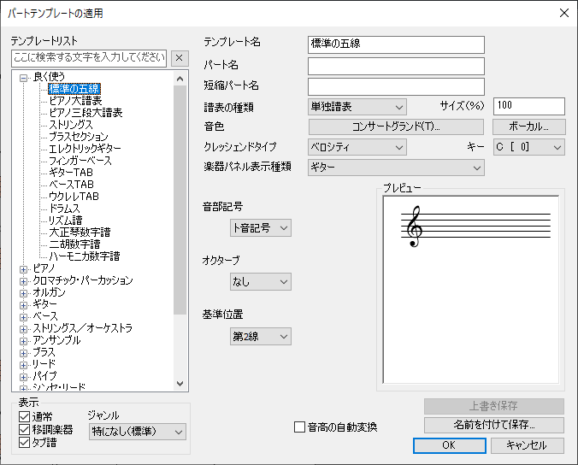Image resolution: width=578 pixels, height=465 pixels.
Task: Expand the ベース category node
Action: pos(24,317)
